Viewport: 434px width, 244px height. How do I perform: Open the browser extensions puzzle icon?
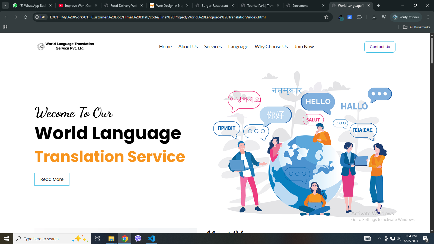359,17
